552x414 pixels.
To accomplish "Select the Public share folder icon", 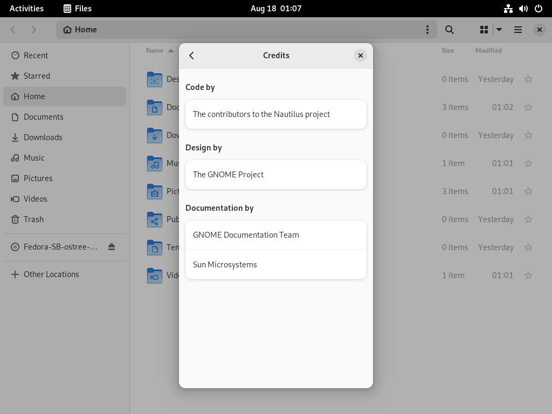I will click(155, 219).
